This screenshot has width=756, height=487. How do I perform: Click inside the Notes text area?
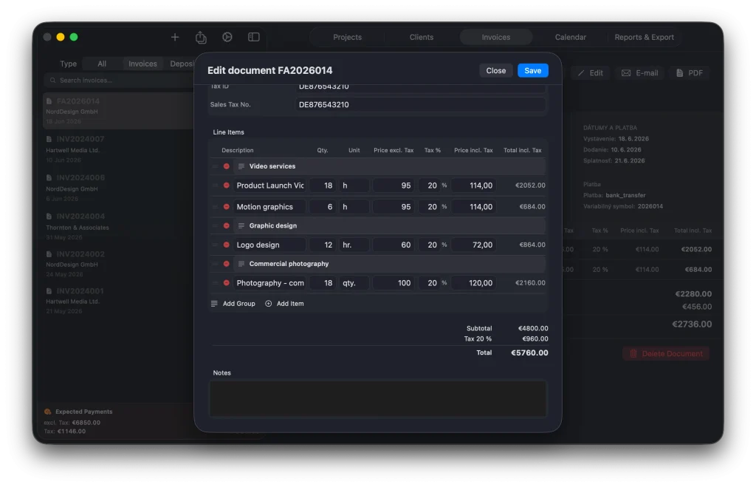[378, 398]
